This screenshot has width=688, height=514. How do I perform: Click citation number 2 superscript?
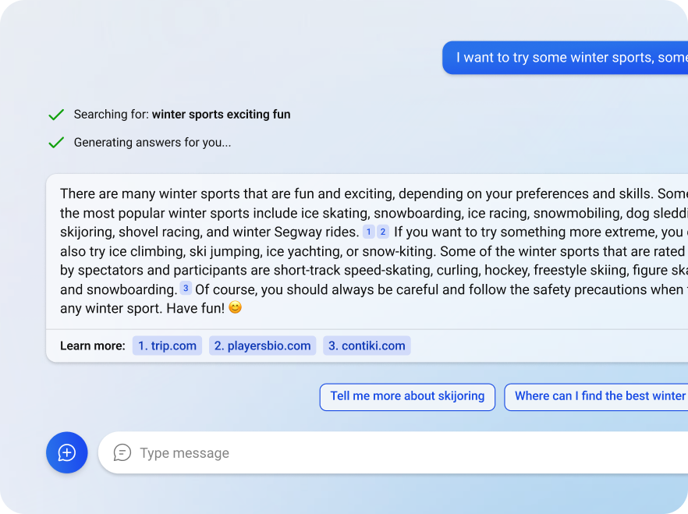click(383, 232)
